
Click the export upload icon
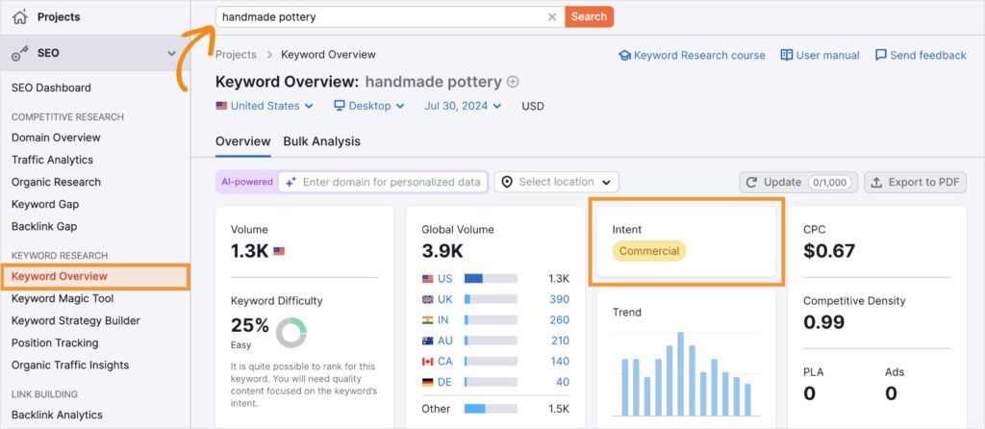(876, 182)
